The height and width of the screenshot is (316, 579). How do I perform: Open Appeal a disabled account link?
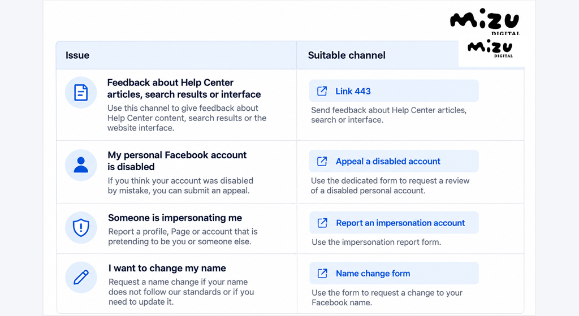tap(394, 161)
